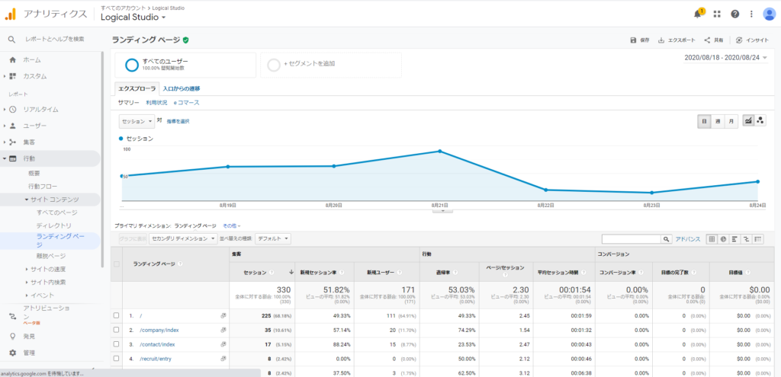Tick the checkbox for /contact/index row

116,344
